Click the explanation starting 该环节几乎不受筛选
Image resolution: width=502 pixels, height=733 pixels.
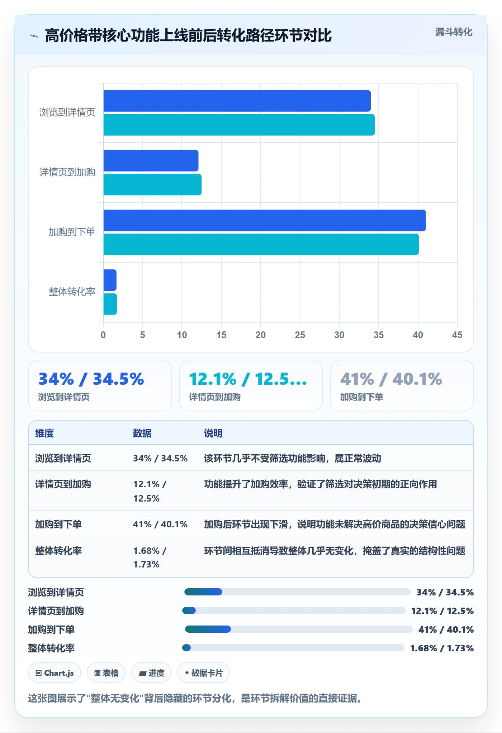click(x=293, y=458)
